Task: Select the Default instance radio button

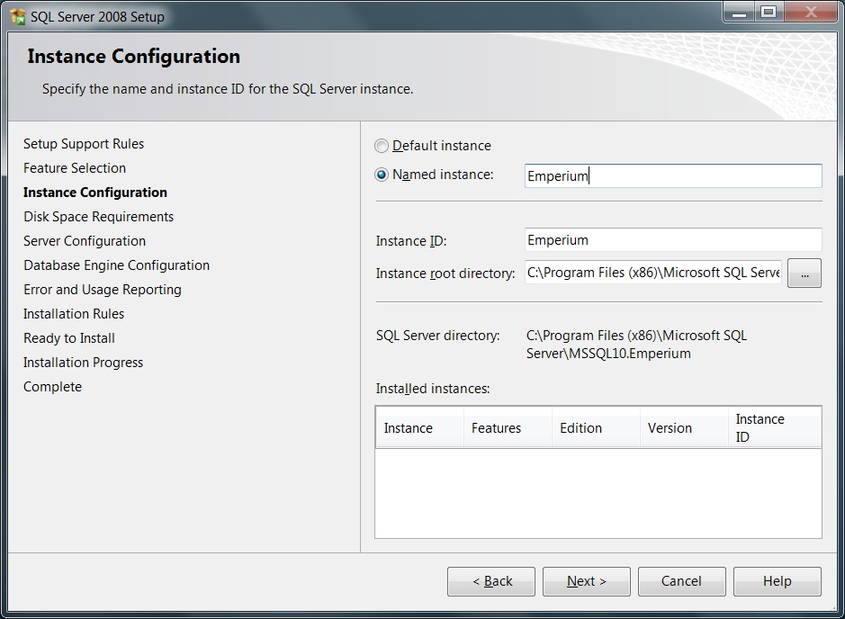Action: [382, 146]
